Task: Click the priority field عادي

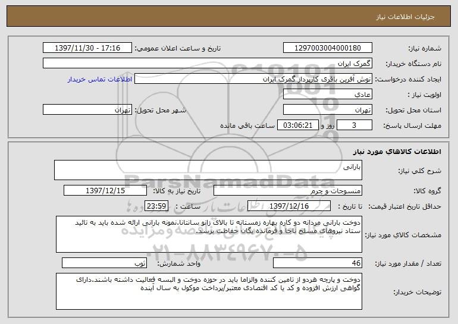Action: [x=327, y=94]
